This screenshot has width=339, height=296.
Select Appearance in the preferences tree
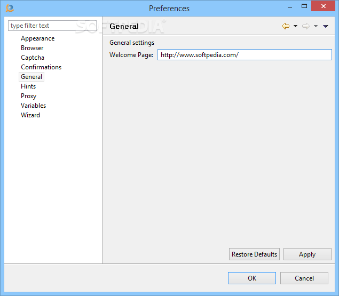37,38
